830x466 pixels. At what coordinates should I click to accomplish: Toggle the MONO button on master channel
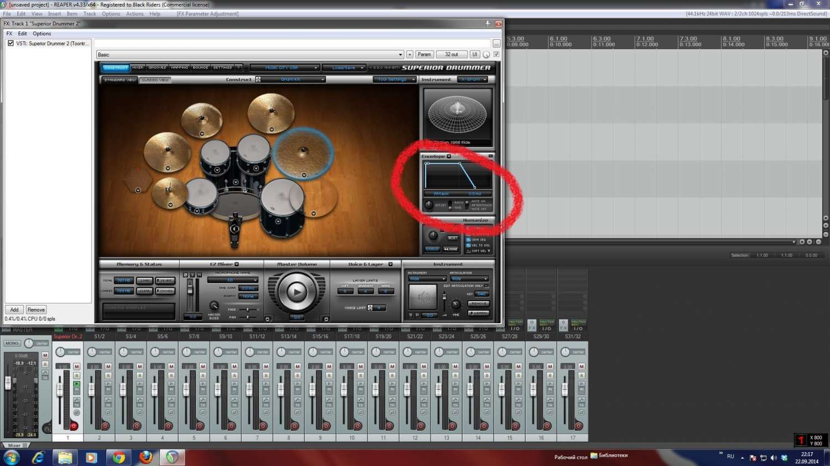coord(12,343)
